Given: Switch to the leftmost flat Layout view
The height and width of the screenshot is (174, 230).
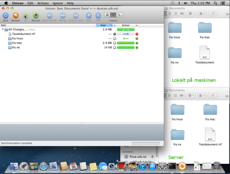Looking at the screenshot, I should click(107, 15).
